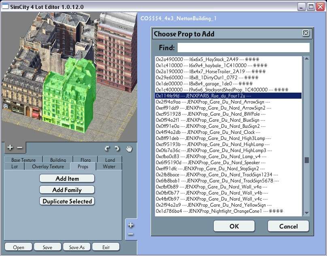Select the Lot tab

[x=15, y=166]
